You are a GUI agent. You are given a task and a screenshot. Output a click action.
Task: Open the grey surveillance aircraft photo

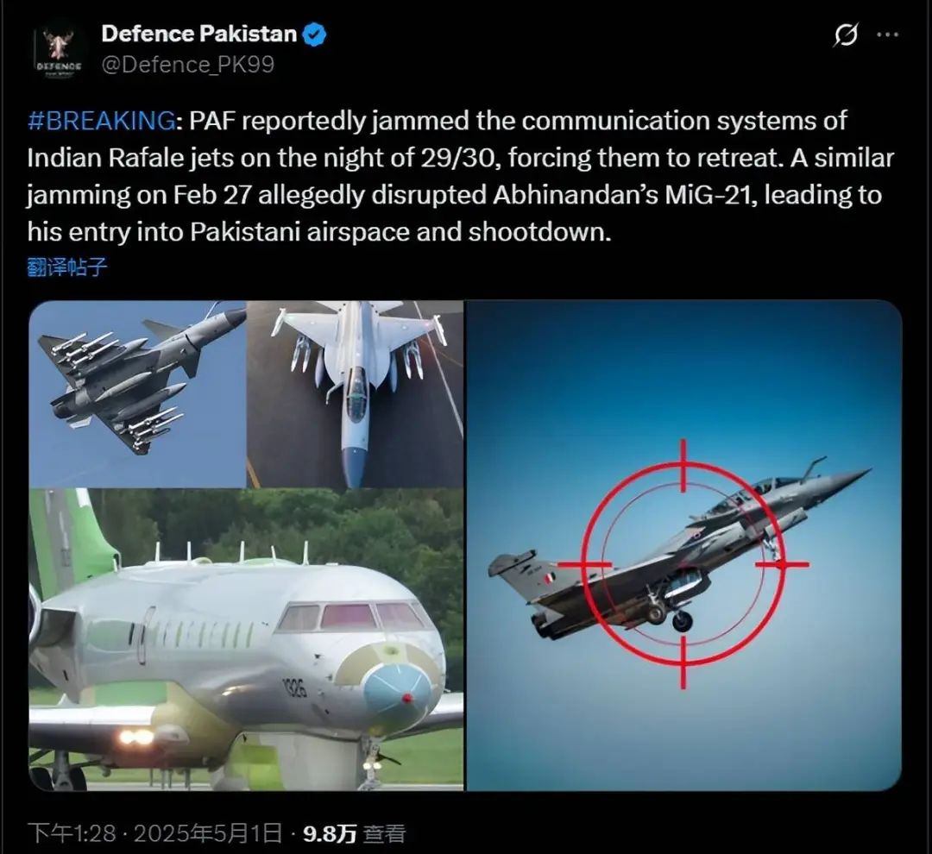246,640
